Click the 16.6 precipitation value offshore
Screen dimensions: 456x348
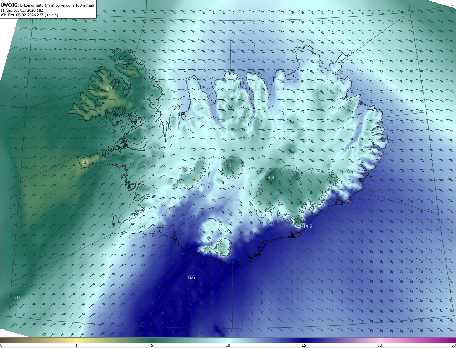tap(190, 277)
